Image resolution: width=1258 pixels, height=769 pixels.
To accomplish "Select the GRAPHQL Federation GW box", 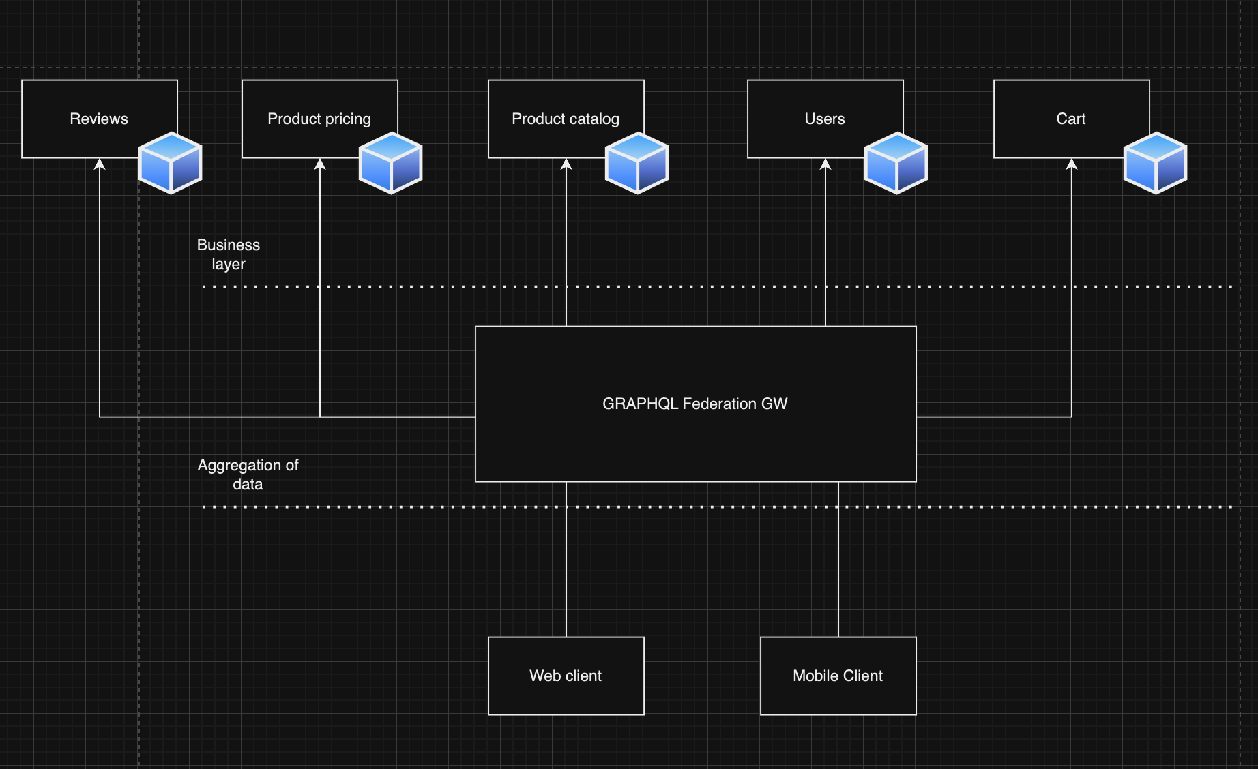I will pyautogui.click(x=696, y=404).
